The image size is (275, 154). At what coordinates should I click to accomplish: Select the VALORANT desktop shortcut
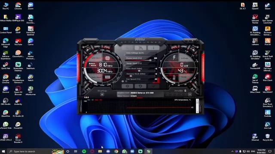267,89
